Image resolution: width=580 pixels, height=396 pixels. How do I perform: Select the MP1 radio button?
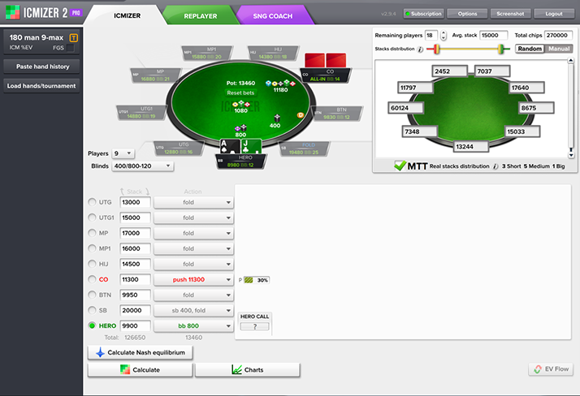[92, 248]
